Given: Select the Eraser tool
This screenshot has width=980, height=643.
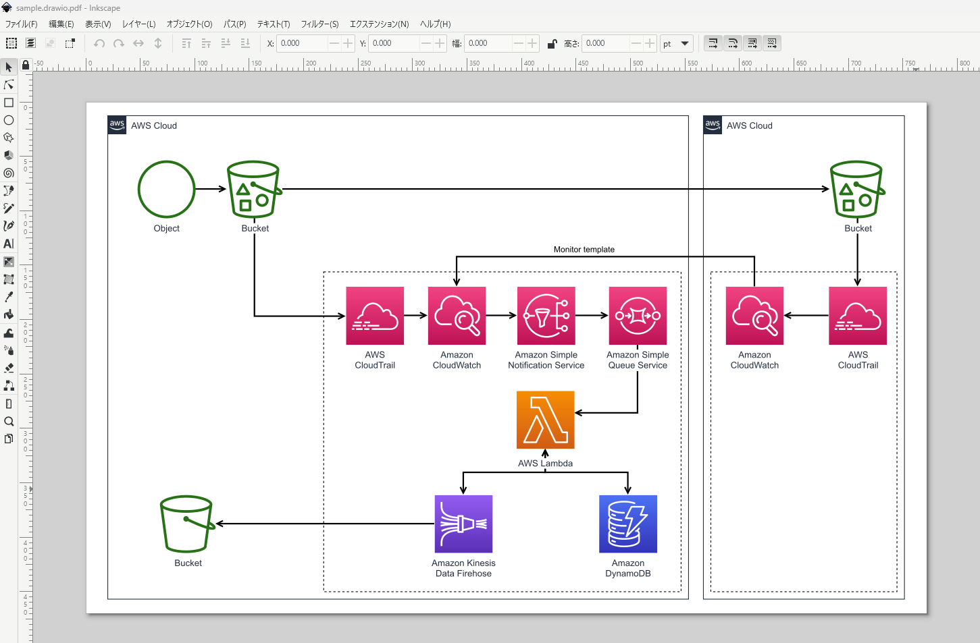Looking at the screenshot, I should point(9,368).
